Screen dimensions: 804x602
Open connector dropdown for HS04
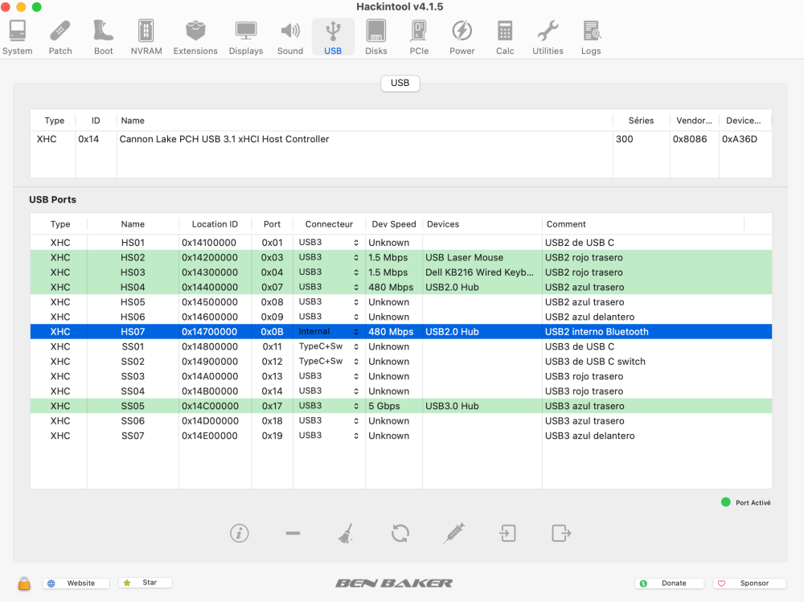[x=328, y=287]
